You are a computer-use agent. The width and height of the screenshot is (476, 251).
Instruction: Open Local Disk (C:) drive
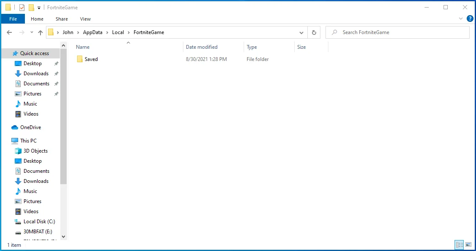(39, 221)
